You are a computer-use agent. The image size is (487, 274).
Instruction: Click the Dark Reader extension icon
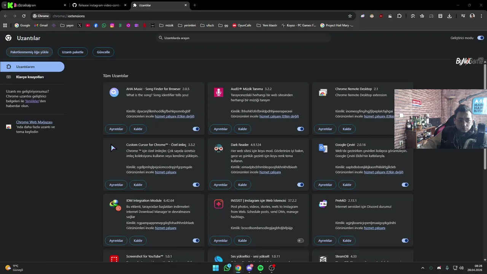[218, 148]
